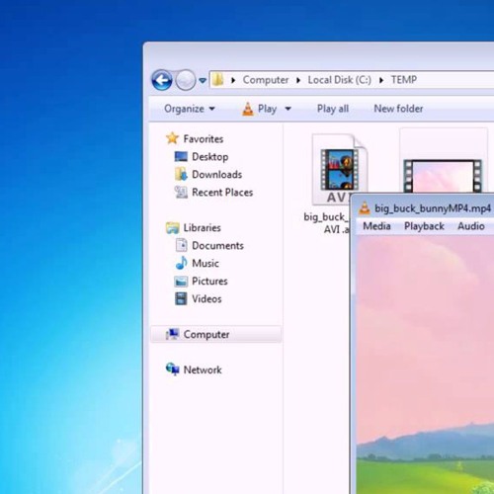Open the Music library
The width and height of the screenshot is (494, 494).
tap(206, 264)
